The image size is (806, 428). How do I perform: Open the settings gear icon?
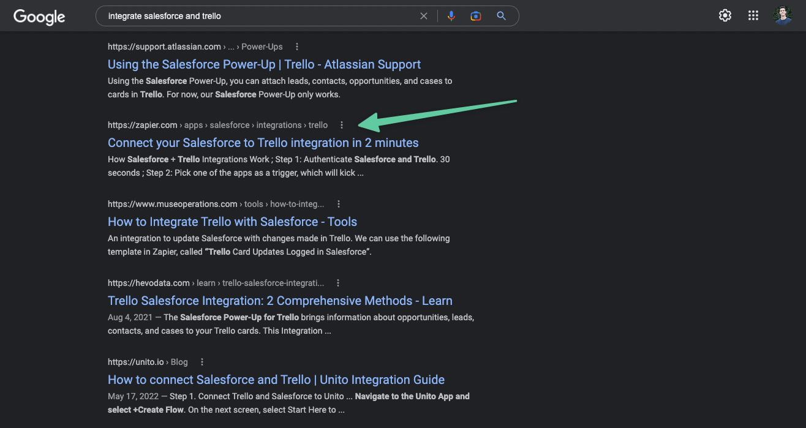pos(725,16)
